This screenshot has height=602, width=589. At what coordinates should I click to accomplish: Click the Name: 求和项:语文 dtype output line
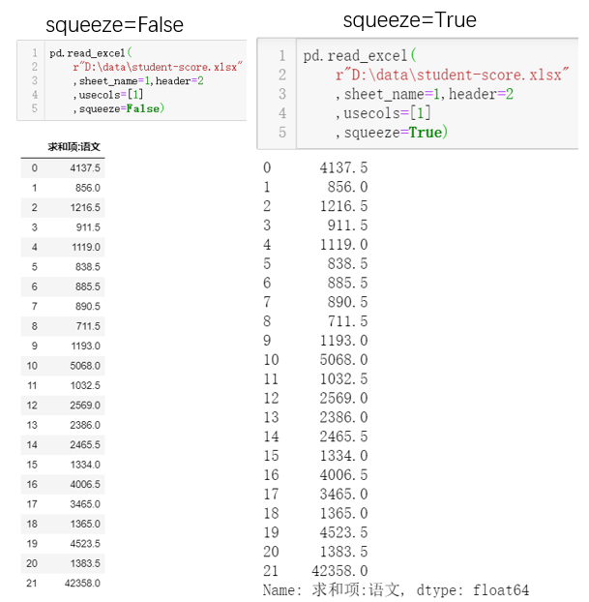[396, 589]
